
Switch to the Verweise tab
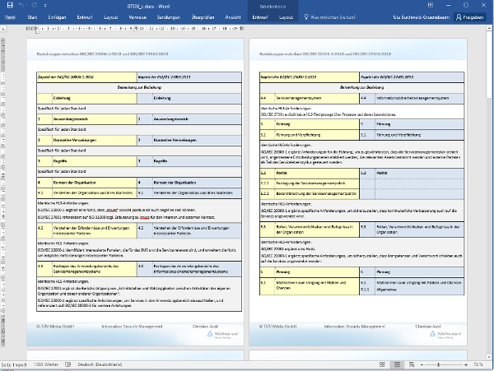137,17
